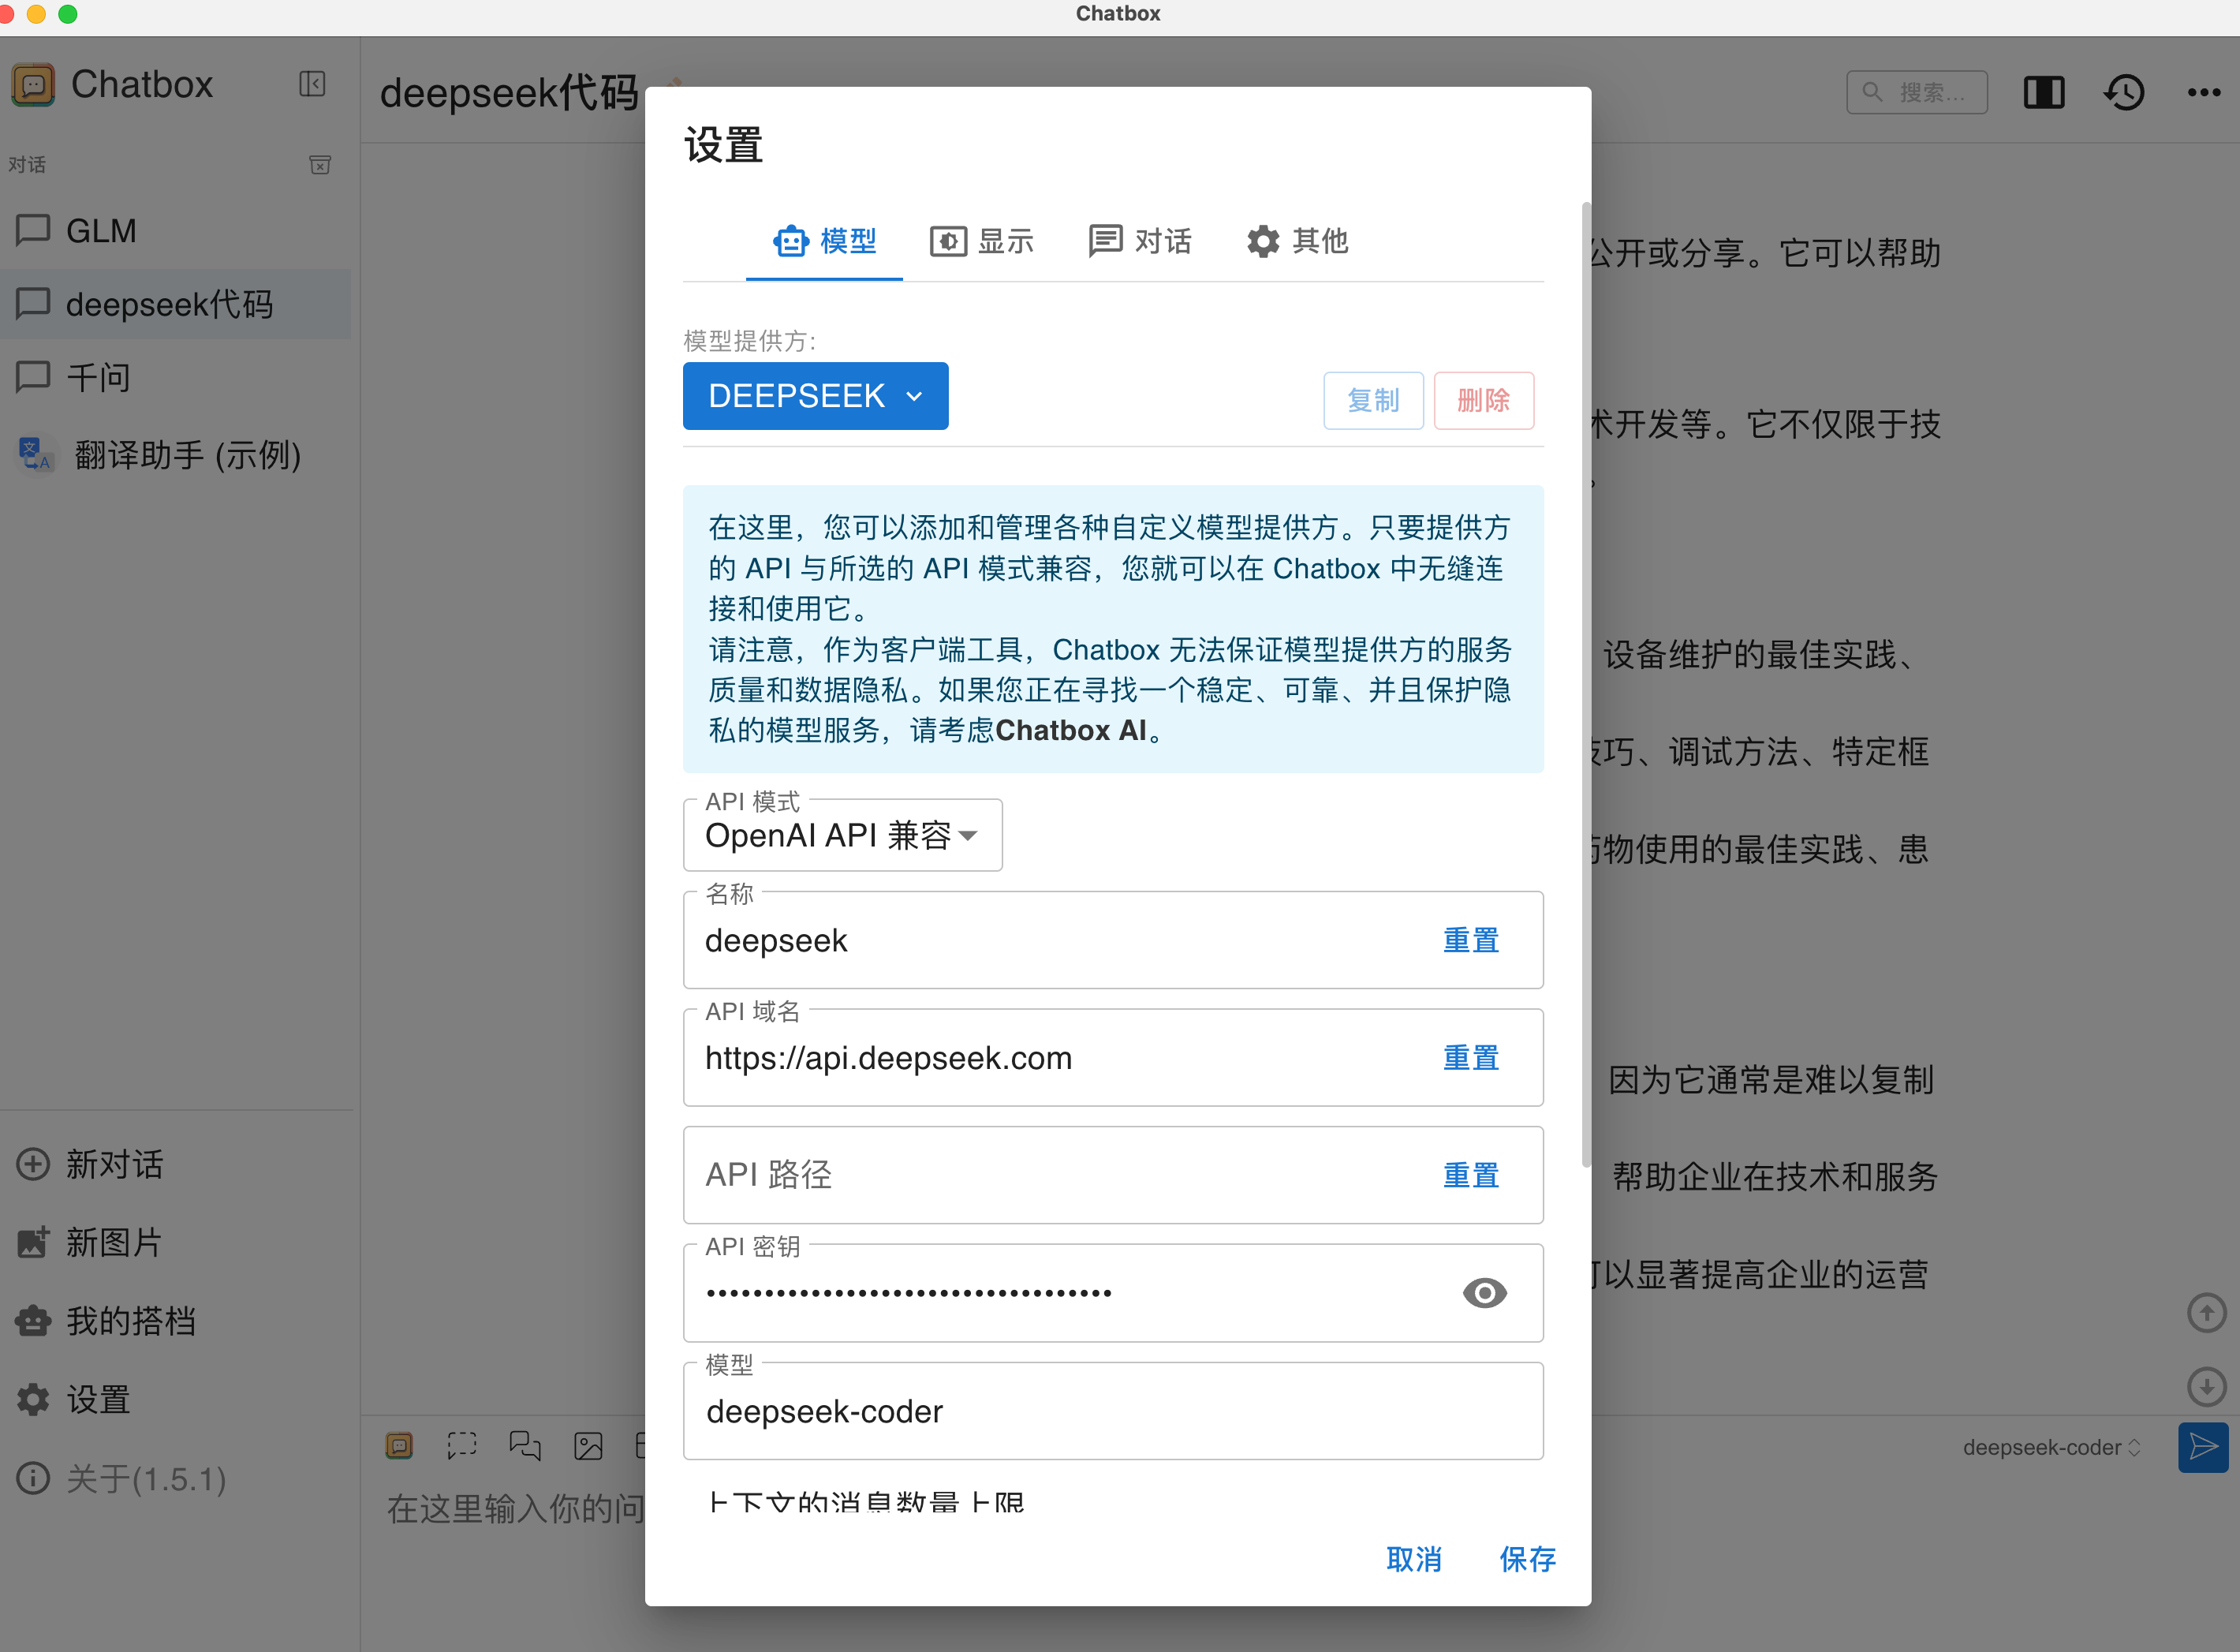Switch to the 模型 settings tab

click(825, 241)
